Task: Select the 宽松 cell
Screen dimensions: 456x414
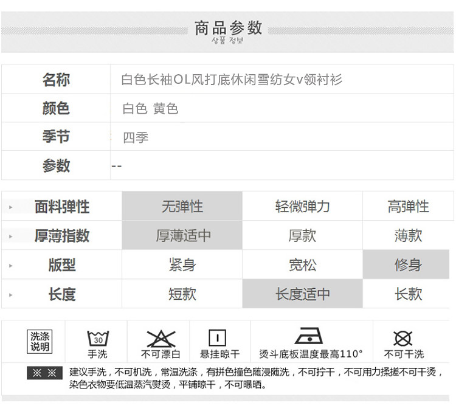Action: coord(302,264)
